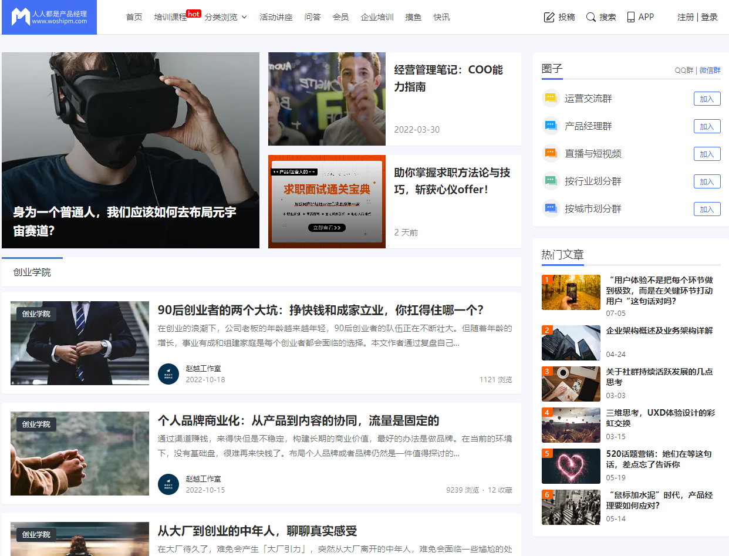
Task: Switch to the QQ群 tab
Action: (683, 70)
